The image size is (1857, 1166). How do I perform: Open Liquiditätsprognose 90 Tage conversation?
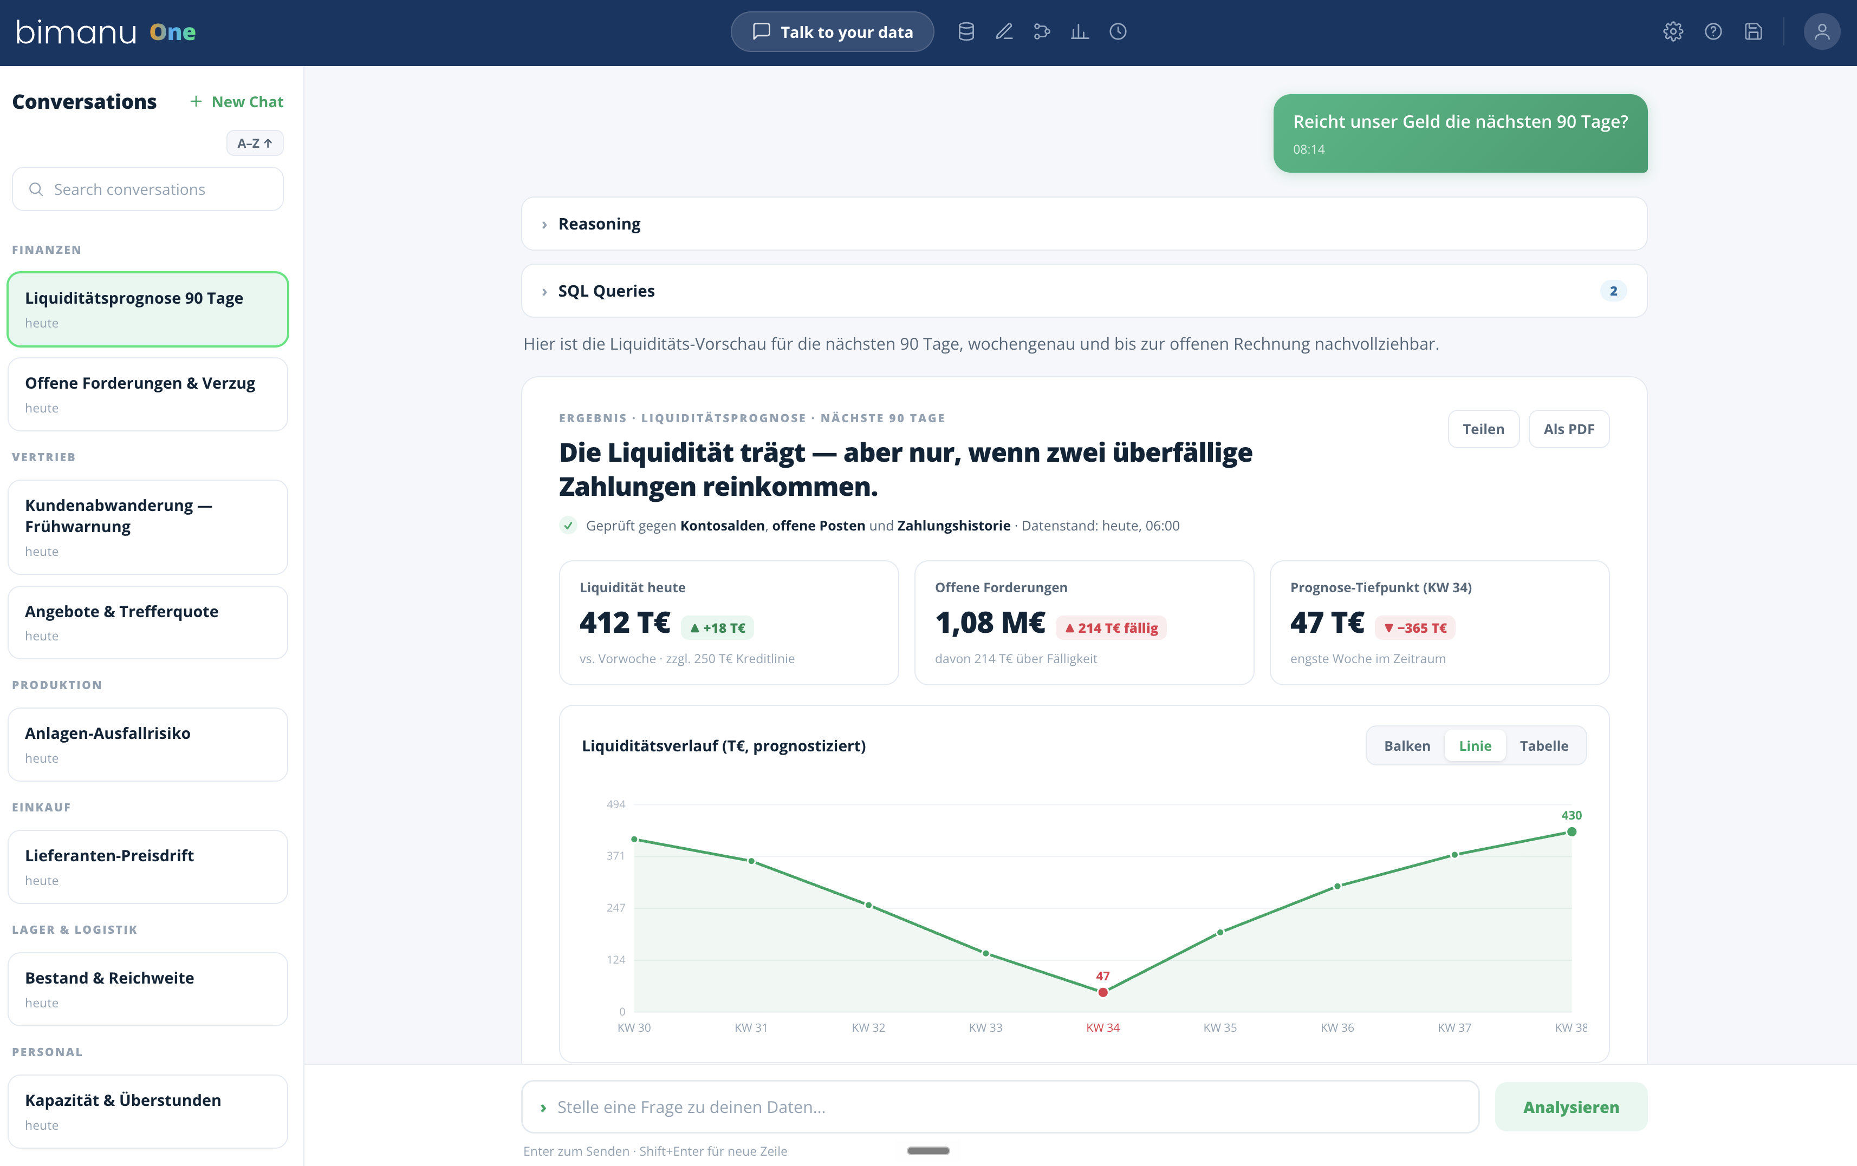pos(147,309)
